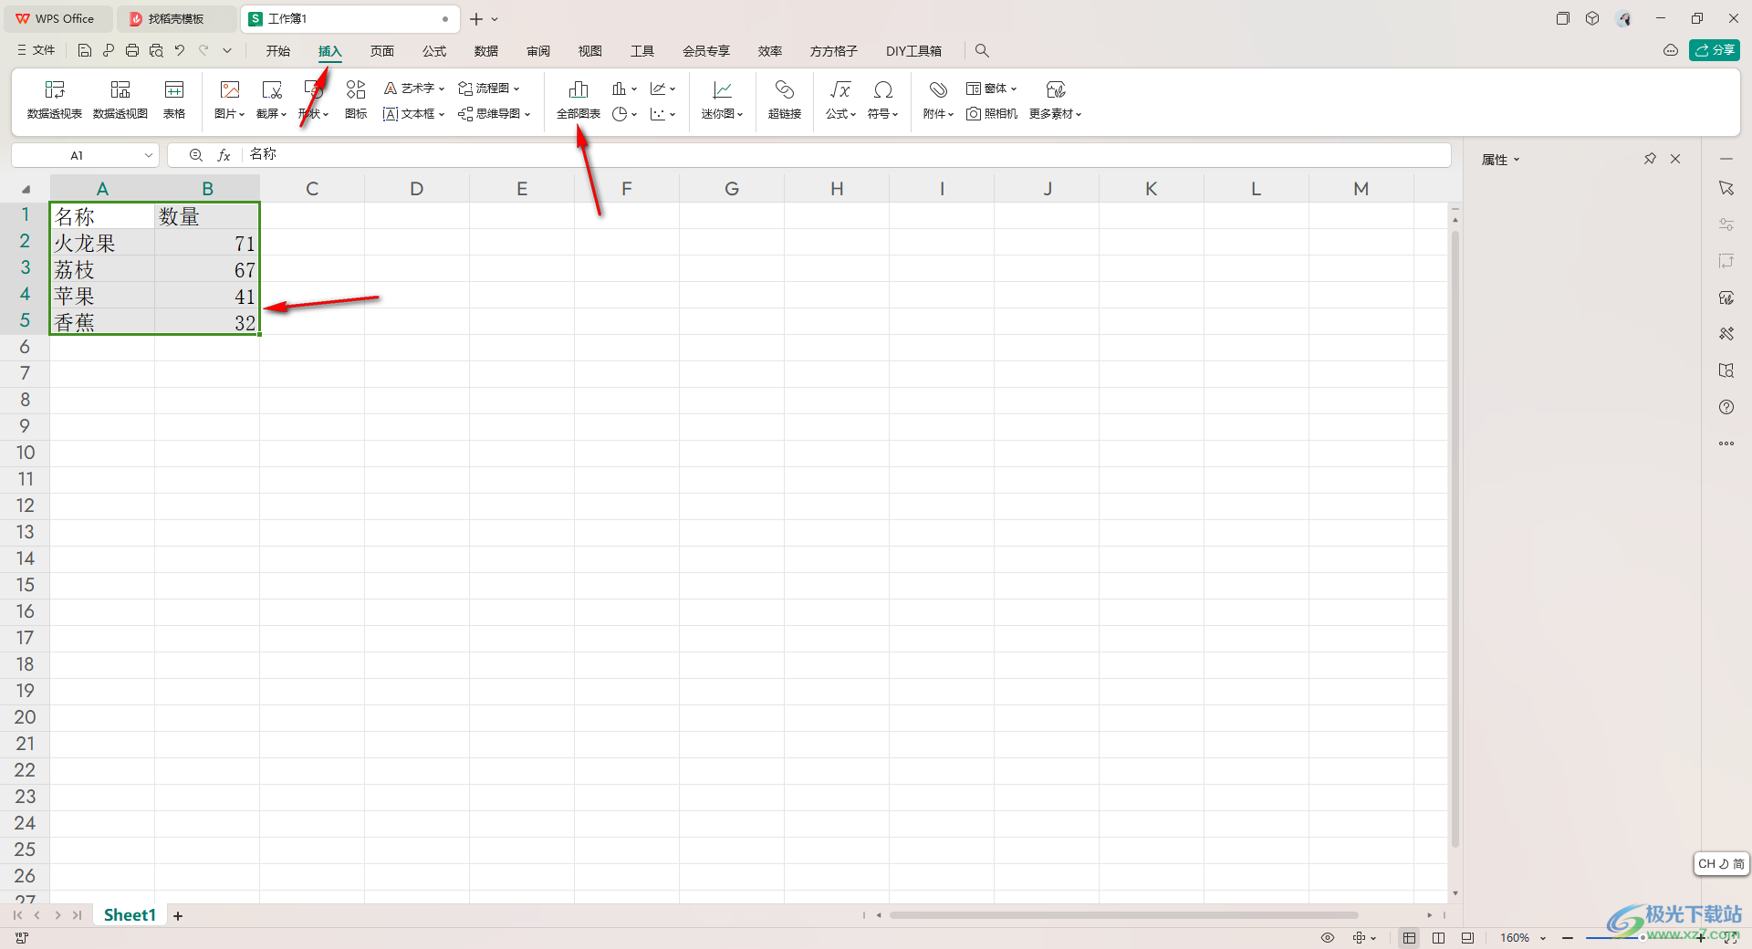This screenshot has width=1752, height=949.
Task: Click the save icon in quick access bar
Action: 85,51
